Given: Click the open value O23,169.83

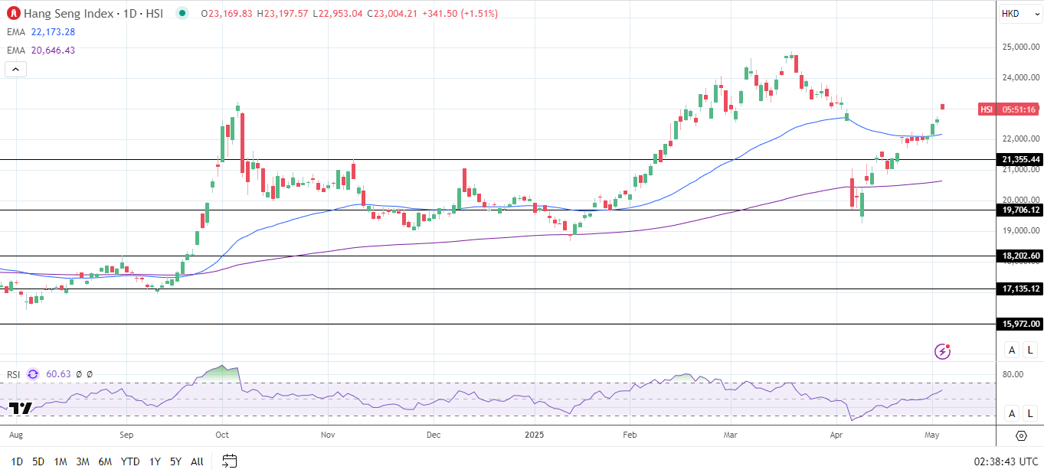Looking at the screenshot, I should [227, 14].
